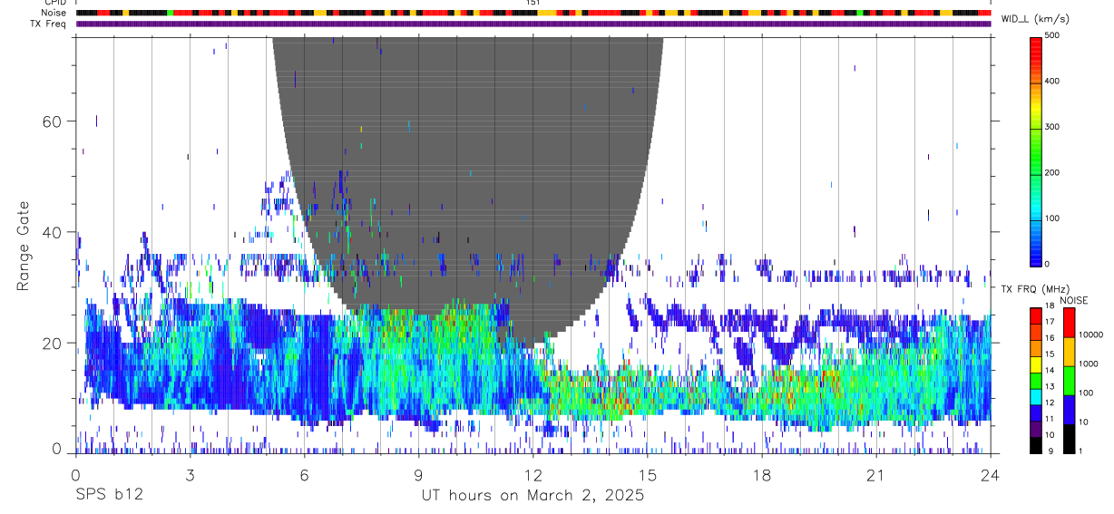This screenshot has height=514, width=1114.
Task: Click the 18 hour tick on UT axis
Action: [761, 474]
